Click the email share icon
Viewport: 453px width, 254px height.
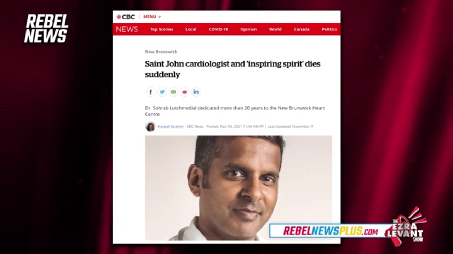click(173, 92)
